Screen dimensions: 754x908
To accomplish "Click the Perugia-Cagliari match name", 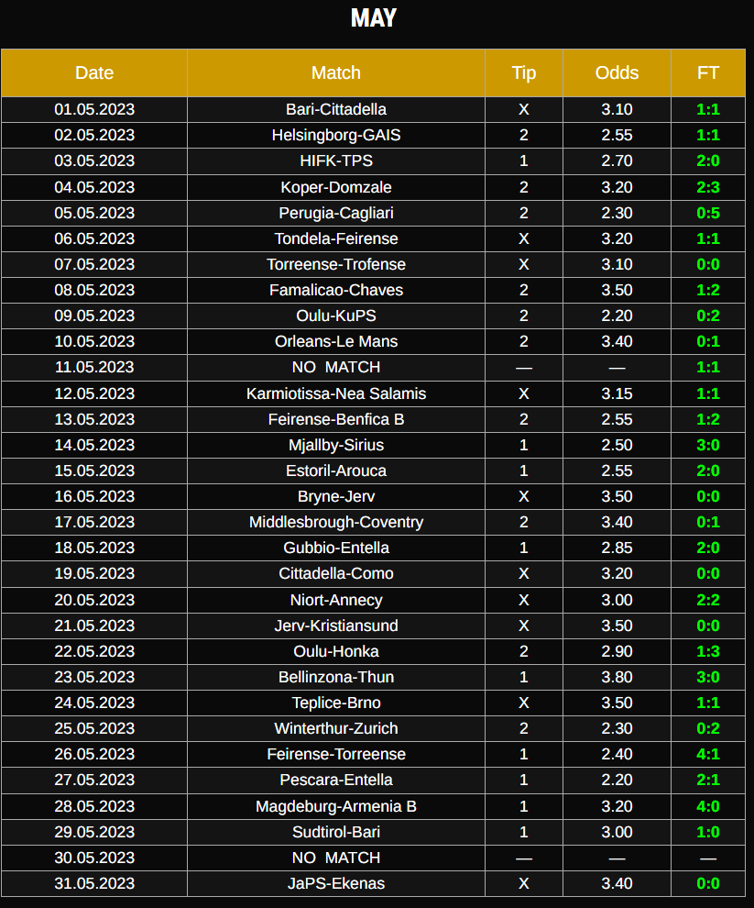I will (x=336, y=213).
